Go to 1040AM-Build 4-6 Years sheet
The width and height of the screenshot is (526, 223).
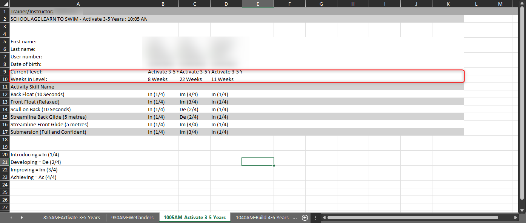click(x=262, y=218)
